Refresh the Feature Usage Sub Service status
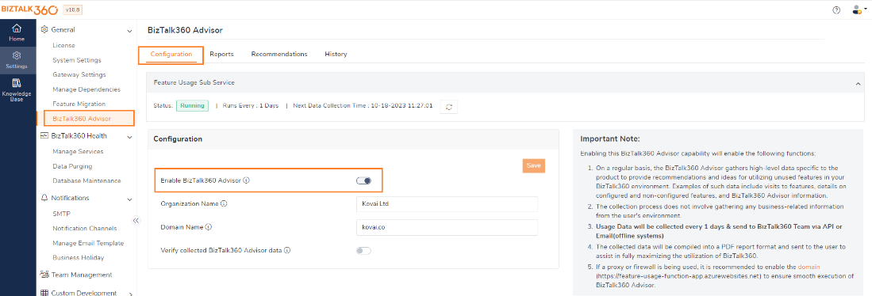This screenshot has width=872, height=296. [x=449, y=107]
